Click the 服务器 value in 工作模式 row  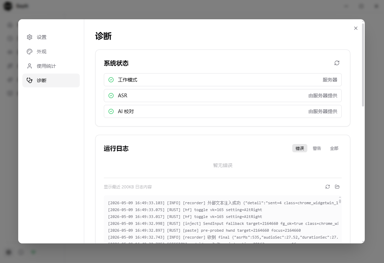(x=330, y=80)
